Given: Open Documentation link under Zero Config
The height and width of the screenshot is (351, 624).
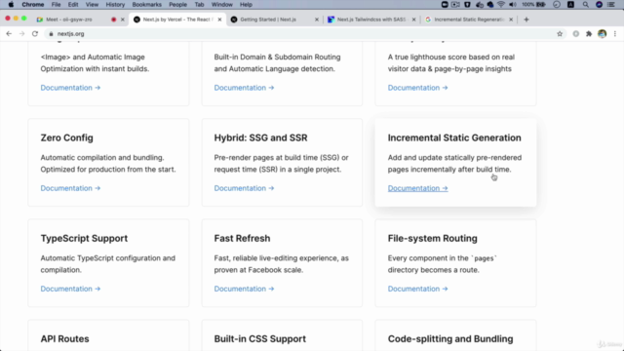Looking at the screenshot, I should point(70,188).
